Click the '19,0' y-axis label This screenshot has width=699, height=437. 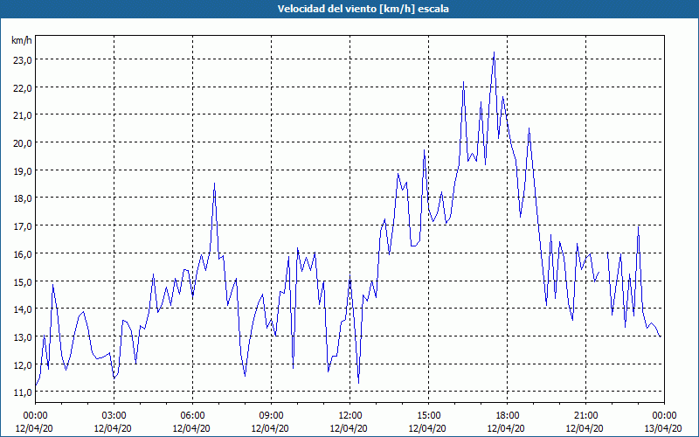click(23, 170)
